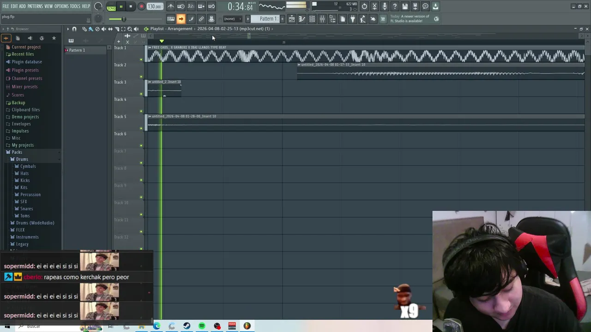Open the Pattern 1 selector dropdown

[x=268, y=19]
